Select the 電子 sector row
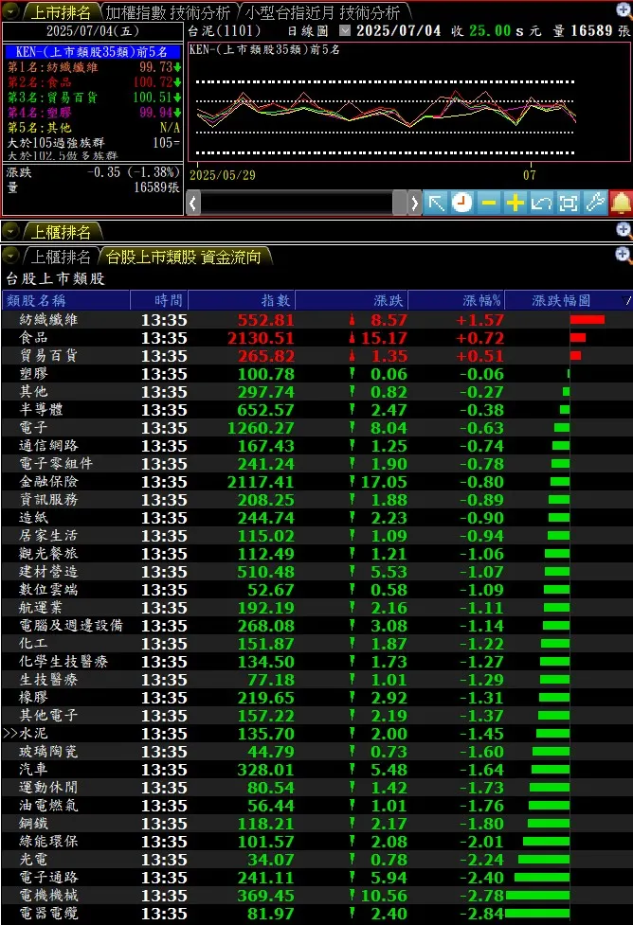The height and width of the screenshot is (925, 633). point(316,428)
